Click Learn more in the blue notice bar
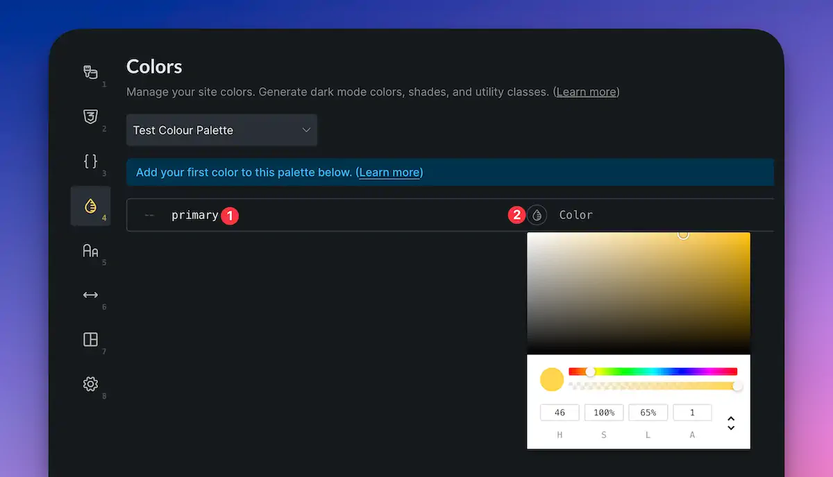Viewport: 833px width, 477px height. (389, 172)
